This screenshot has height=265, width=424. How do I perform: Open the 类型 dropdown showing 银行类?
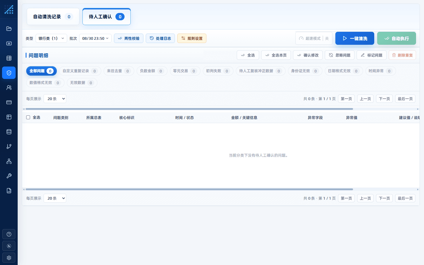pos(51,38)
